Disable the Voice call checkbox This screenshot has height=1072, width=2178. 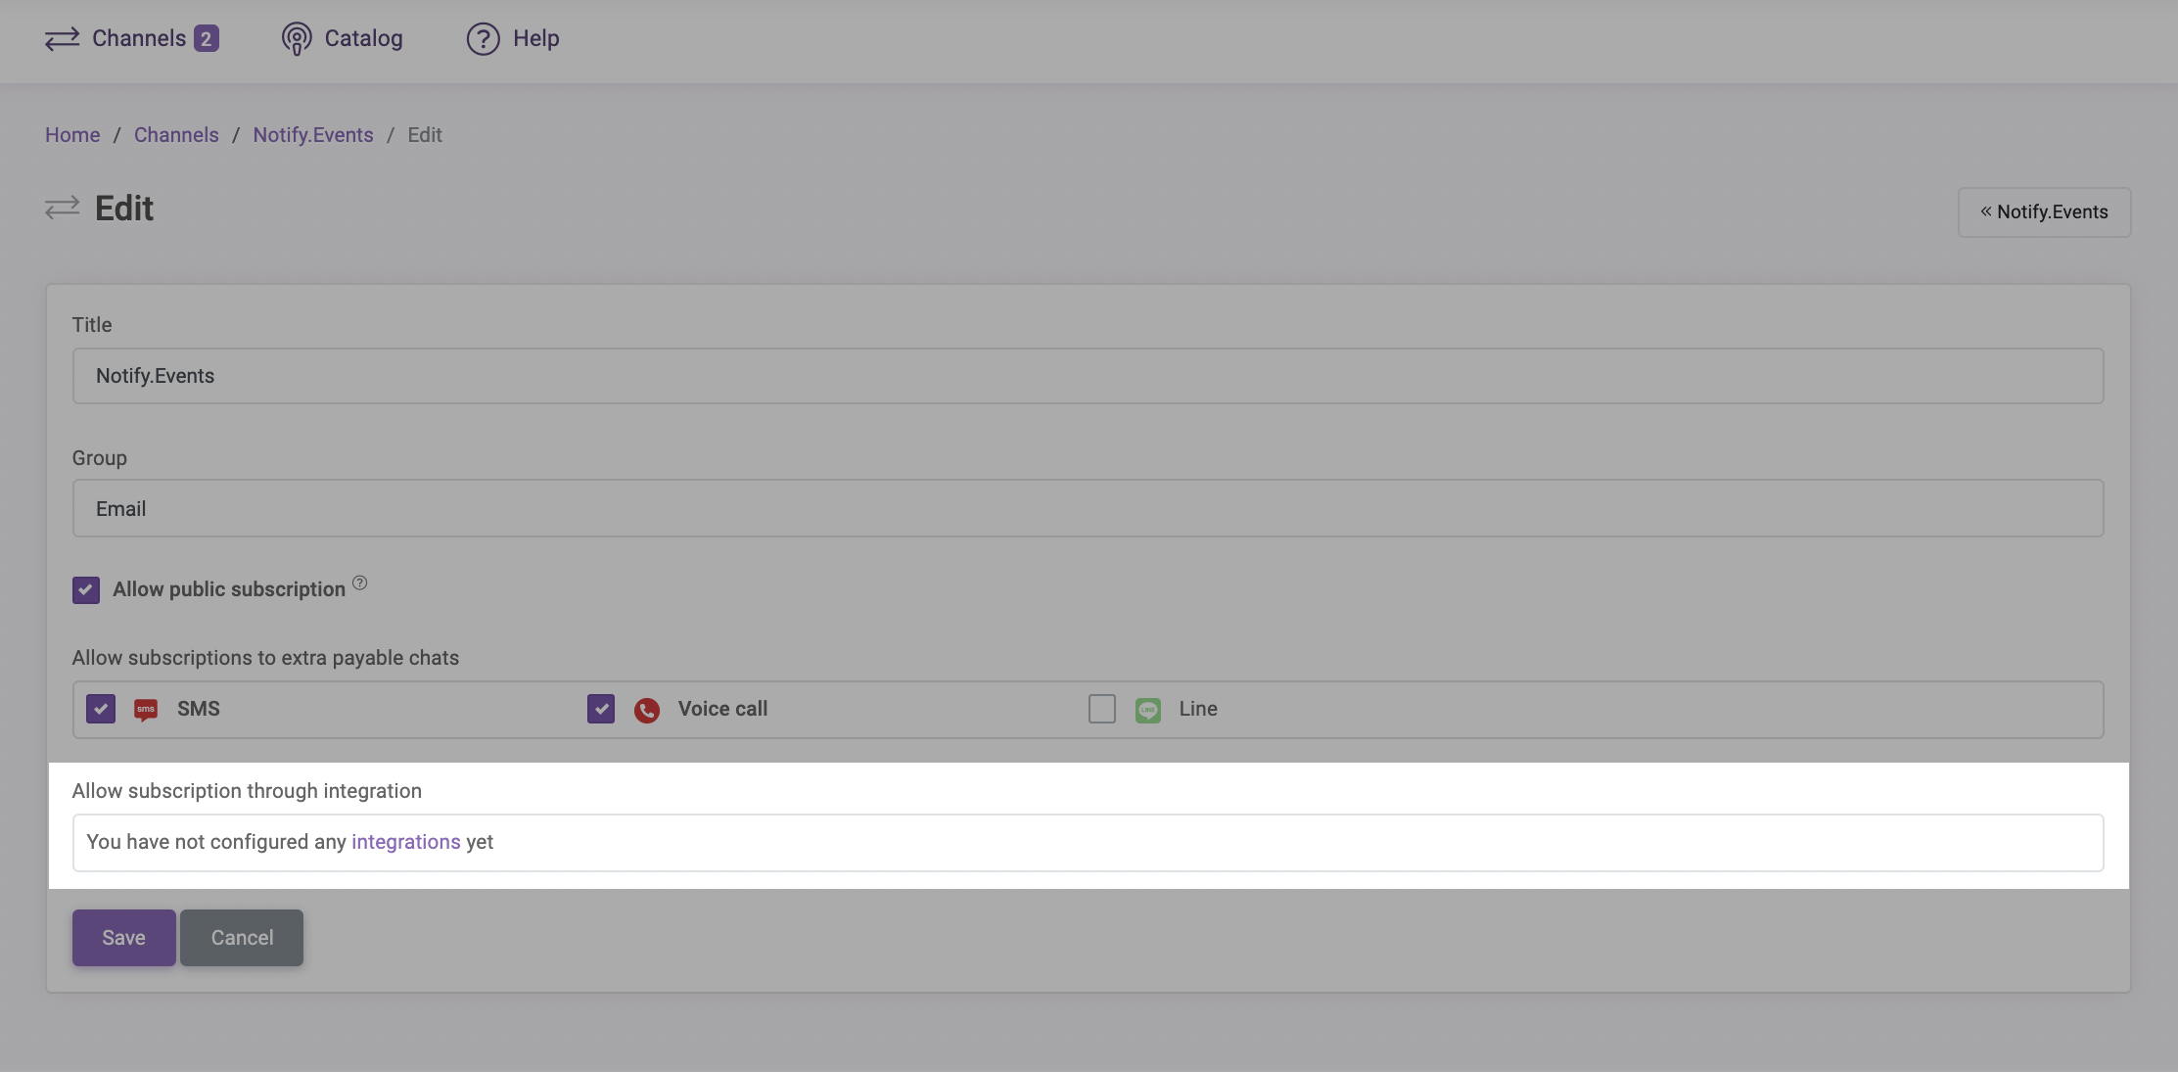601,708
